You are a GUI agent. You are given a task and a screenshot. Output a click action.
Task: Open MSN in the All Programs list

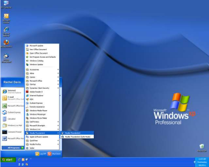tap(42, 99)
